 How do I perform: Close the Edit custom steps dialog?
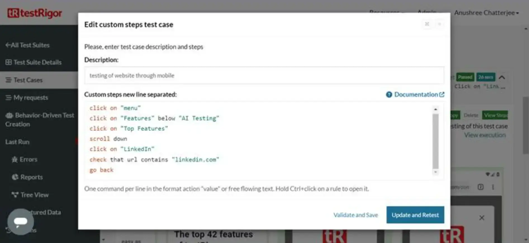[x=439, y=24]
